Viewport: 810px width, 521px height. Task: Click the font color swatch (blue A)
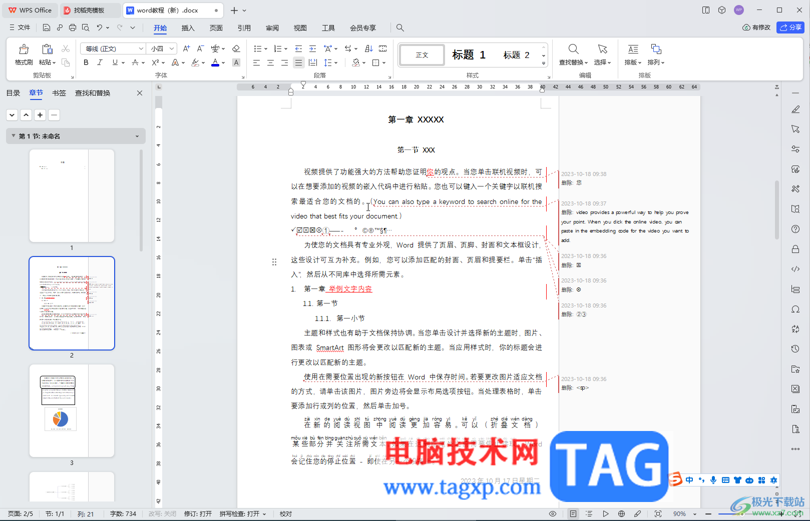tap(215, 62)
